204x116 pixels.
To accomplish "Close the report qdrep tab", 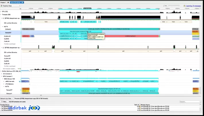I will pos(22,3).
